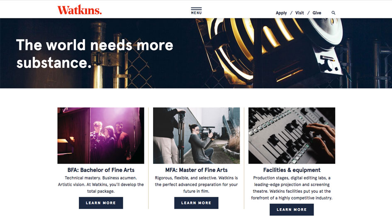Click Learn More under MFA section
392x221 pixels.
point(196,203)
